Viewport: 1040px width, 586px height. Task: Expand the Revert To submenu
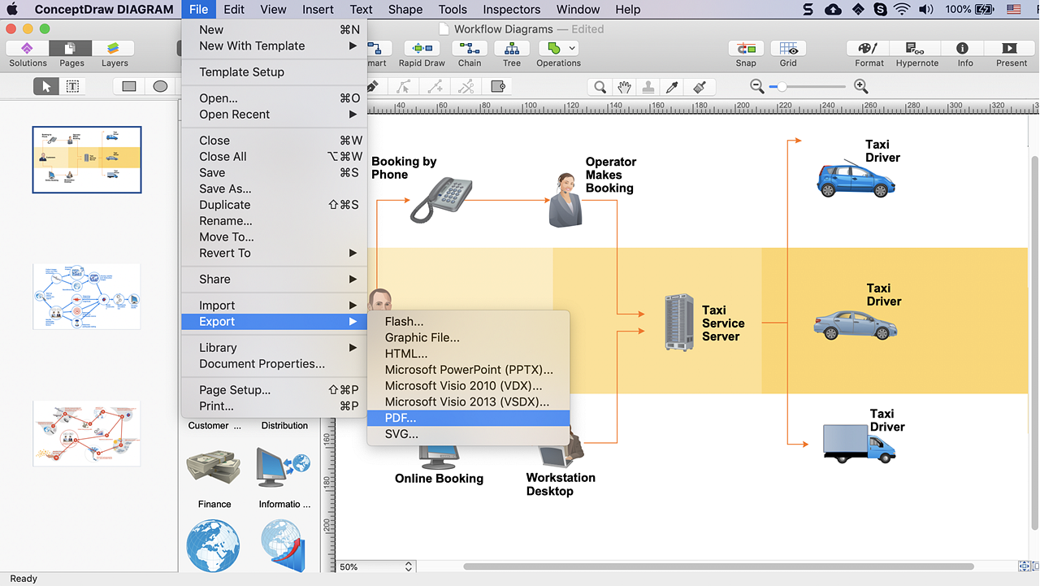coord(275,253)
